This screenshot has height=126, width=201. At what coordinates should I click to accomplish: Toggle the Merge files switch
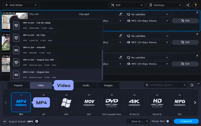[169, 121]
